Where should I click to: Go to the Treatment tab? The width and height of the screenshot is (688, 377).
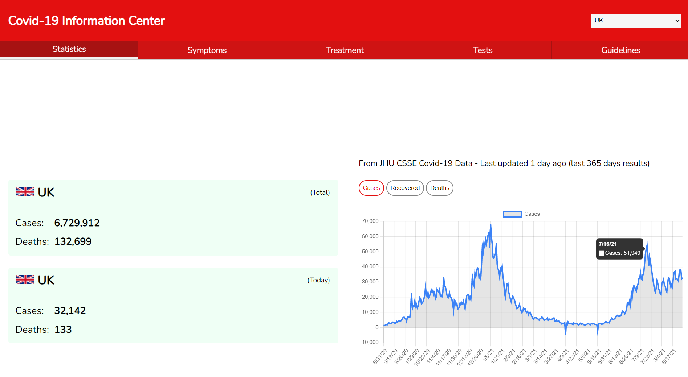click(345, 50)
